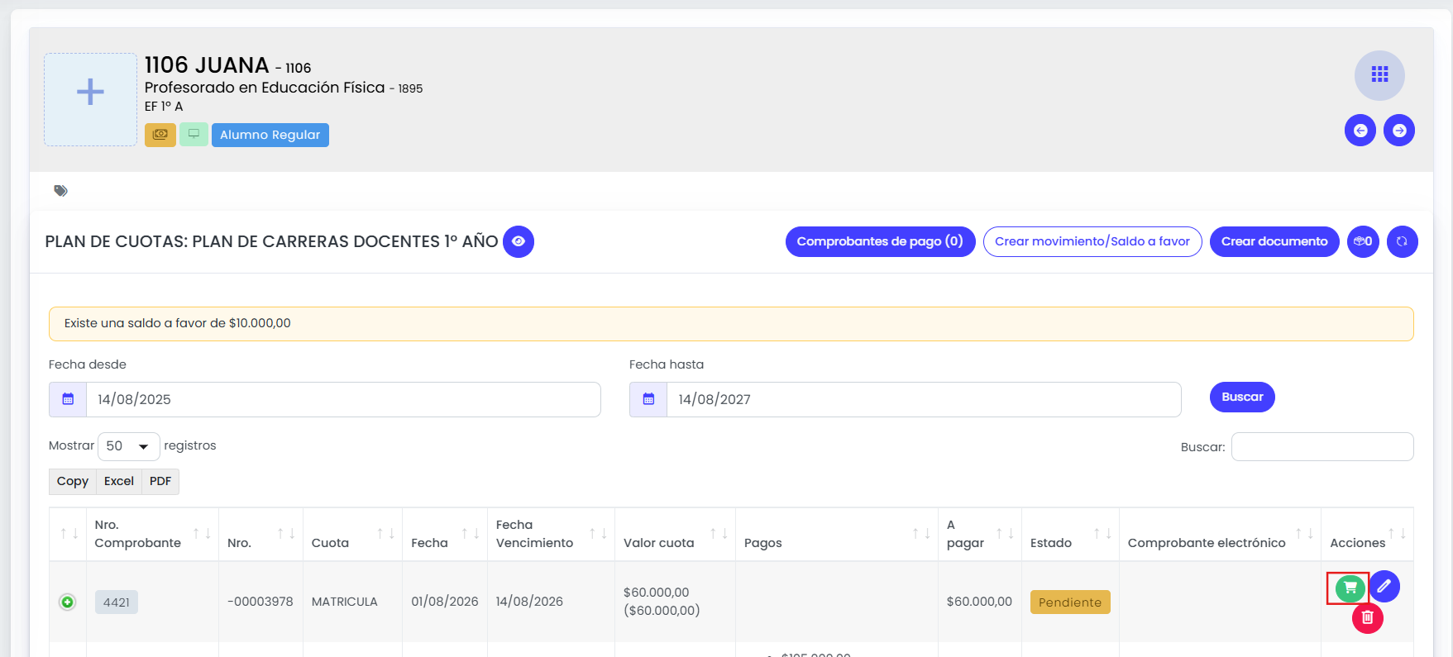The width and height of the screenshot is (1453, 657).
Task: Go to next student with right arrow
Action: pos(1399,131)
